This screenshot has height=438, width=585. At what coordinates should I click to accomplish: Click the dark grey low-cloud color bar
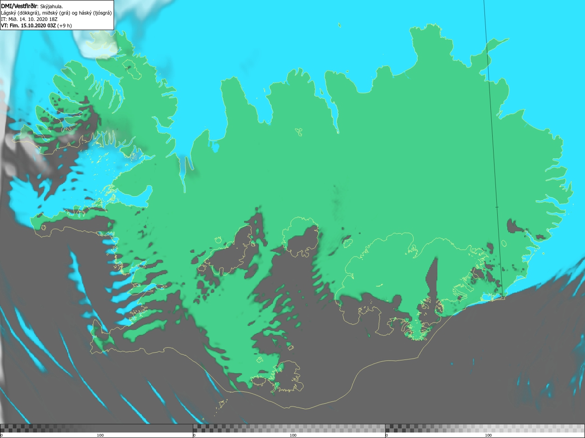(96, 428)
